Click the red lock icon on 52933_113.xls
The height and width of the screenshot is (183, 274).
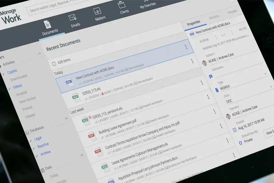click(102, 93)
